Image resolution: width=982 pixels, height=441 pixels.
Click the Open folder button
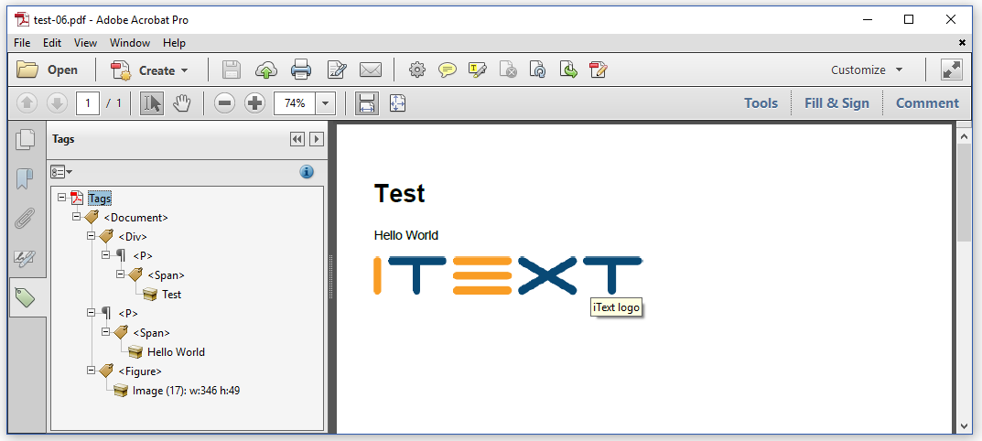(x=47, y=70)
